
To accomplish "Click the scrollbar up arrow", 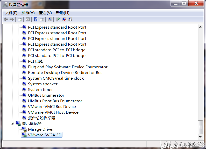I will 200,27.
